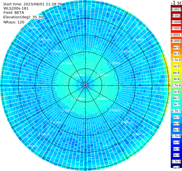Click the 1.7e-6 colorbar value
The height and width of the screenshot is (171, 182).
pyautogui.click(x=176, y=85)
